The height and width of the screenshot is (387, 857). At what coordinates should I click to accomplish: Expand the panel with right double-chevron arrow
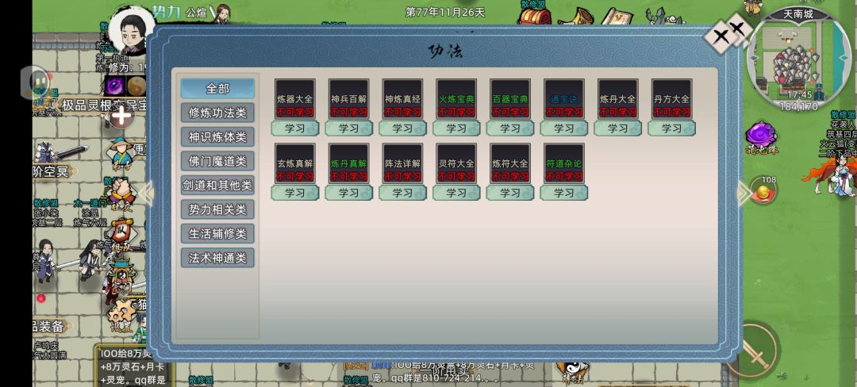[744, 193]
